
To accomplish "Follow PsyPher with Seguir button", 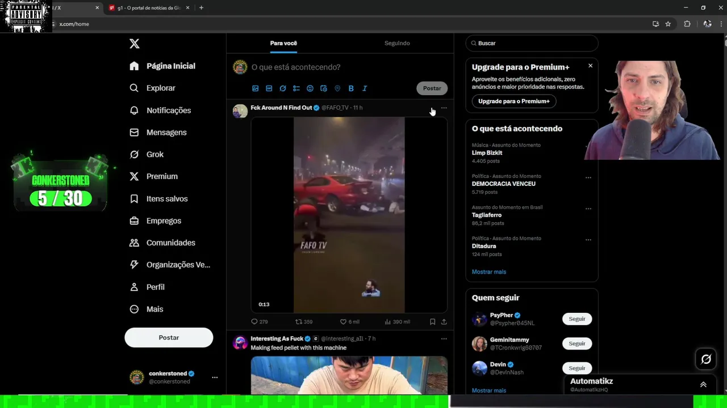I will pos(577,318).
